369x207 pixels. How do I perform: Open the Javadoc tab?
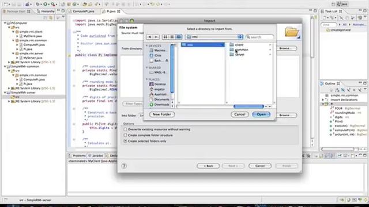point(96,156)
